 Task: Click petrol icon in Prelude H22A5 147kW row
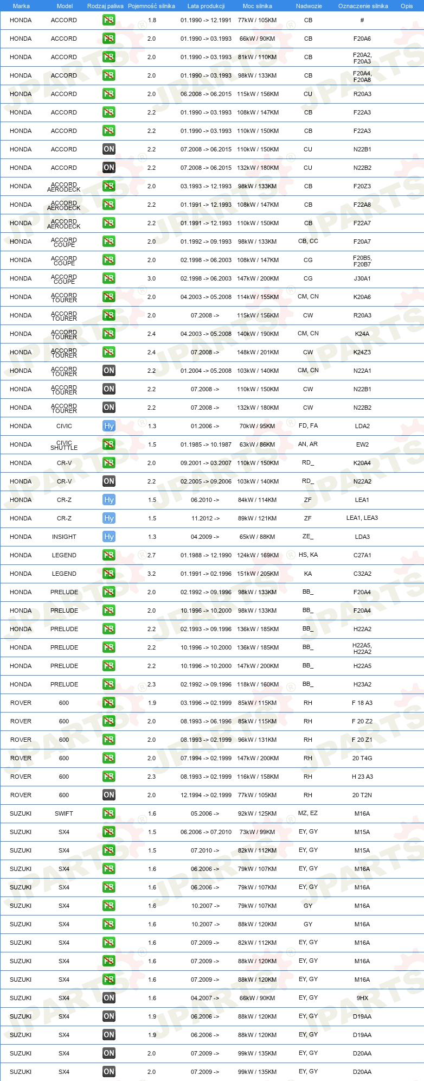tap(109, 666)
